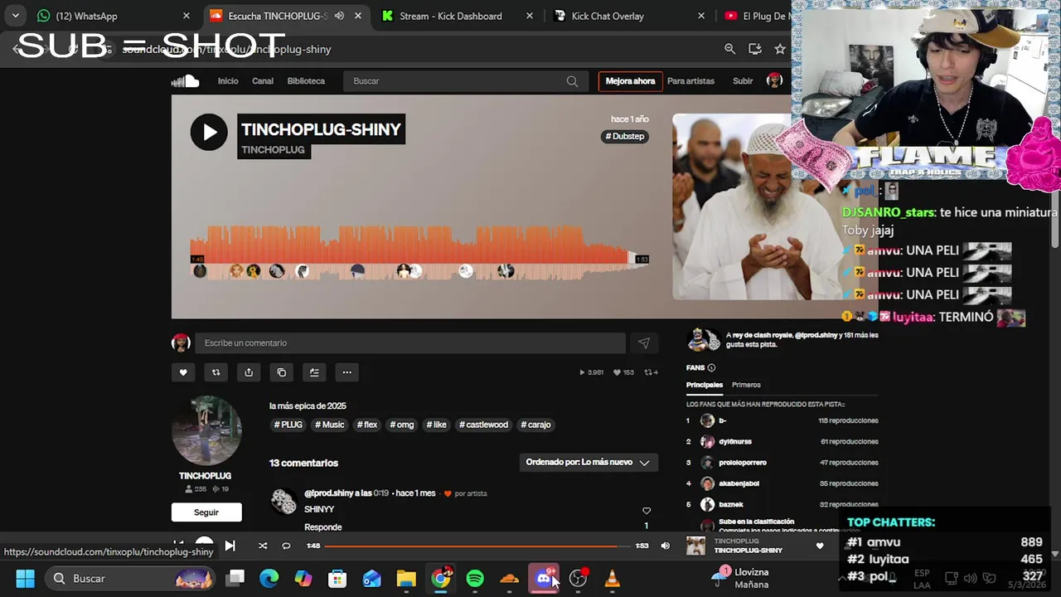Open fan akabenjabol in the fans list
This screenshot has height=597, width=1061.
(x=739, y=483)
